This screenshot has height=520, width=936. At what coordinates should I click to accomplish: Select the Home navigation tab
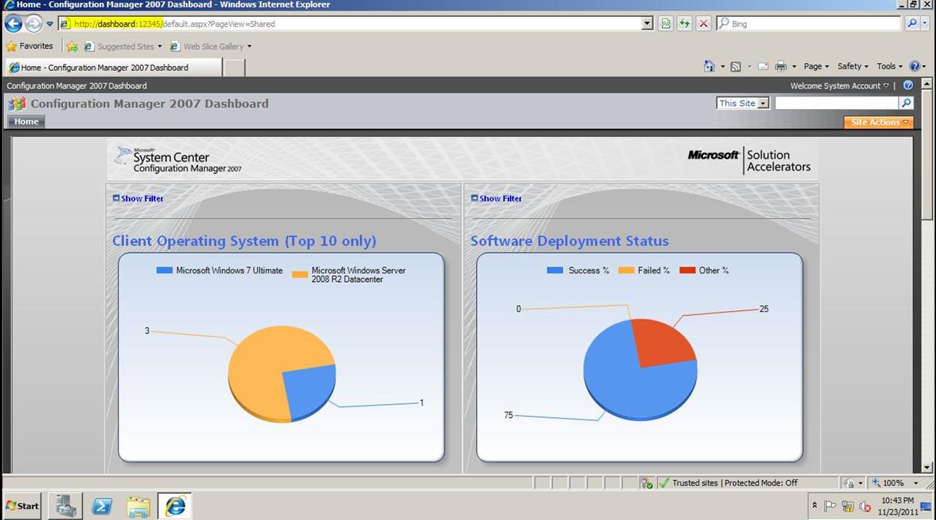[26, 121]
